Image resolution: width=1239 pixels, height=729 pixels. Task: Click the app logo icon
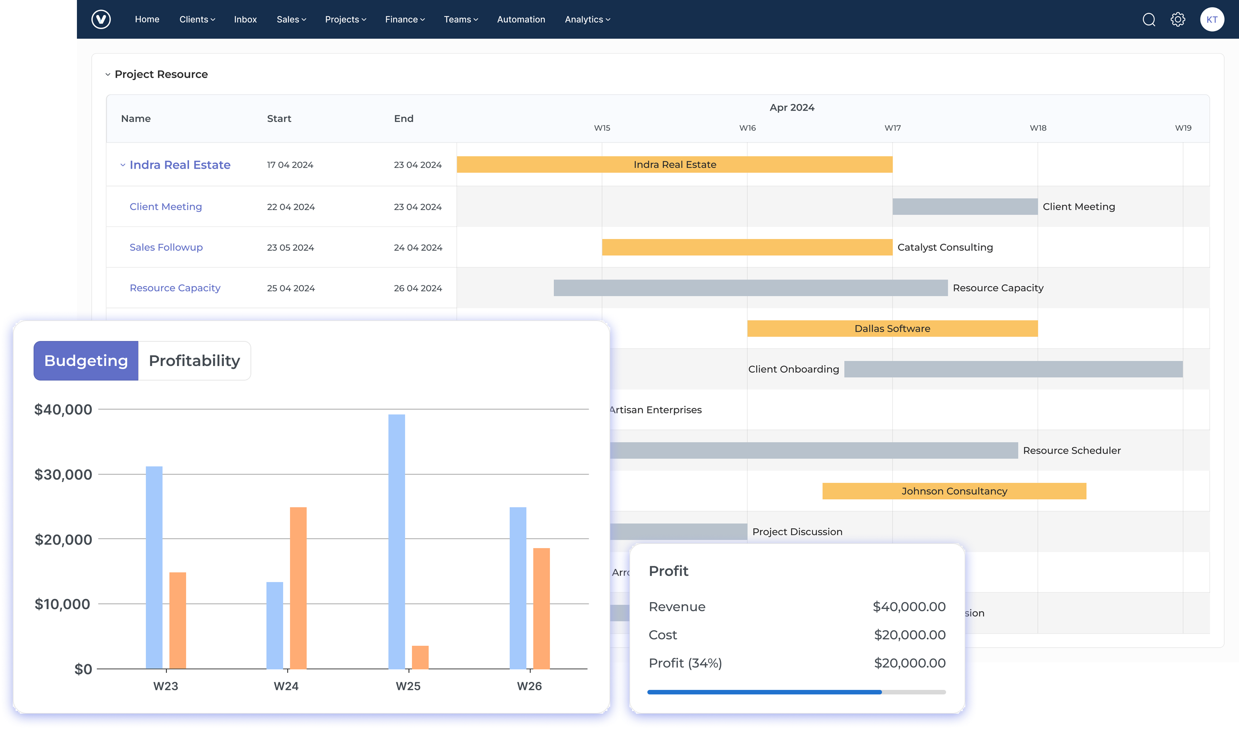(x=101, y=19)
